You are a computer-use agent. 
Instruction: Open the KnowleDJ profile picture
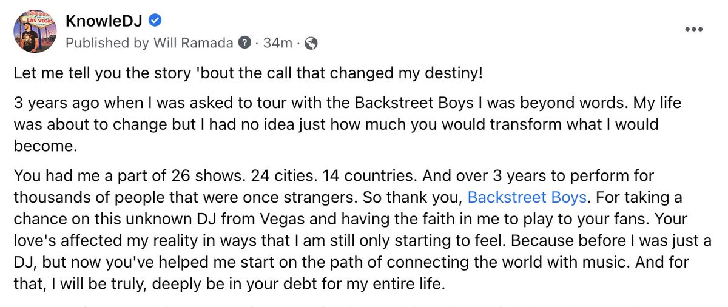[x=35, y=31]
